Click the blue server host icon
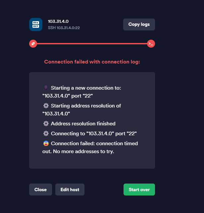 [36, 24]
